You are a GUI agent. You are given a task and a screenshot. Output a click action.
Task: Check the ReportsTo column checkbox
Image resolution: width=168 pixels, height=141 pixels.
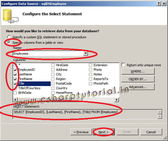pos(91,79)
